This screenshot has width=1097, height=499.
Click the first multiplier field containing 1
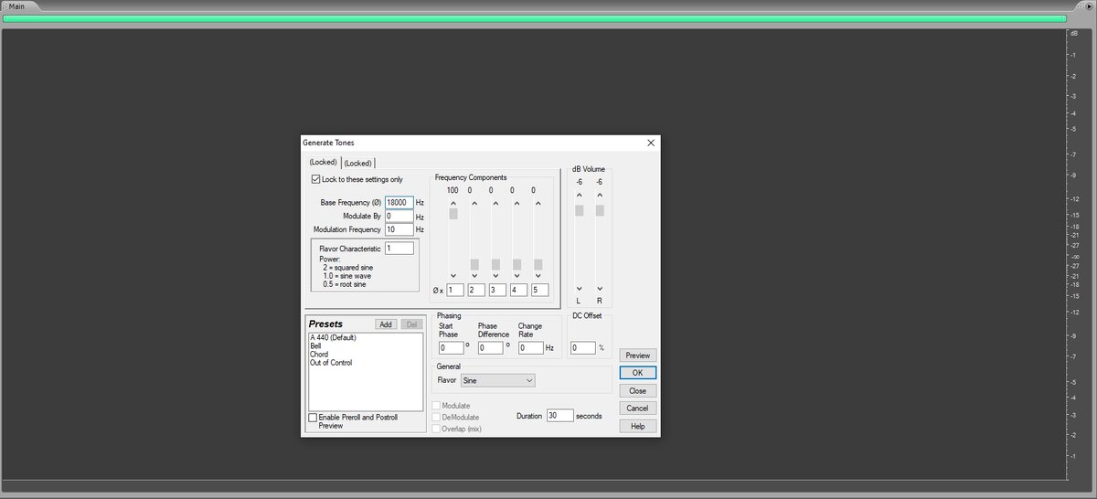click(x=455, y=291)
